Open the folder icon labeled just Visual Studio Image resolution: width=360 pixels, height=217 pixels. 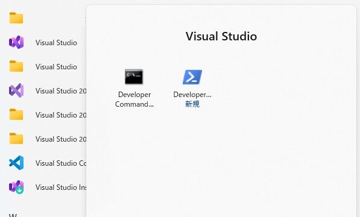pyautogui.click(x=16, y=66)
